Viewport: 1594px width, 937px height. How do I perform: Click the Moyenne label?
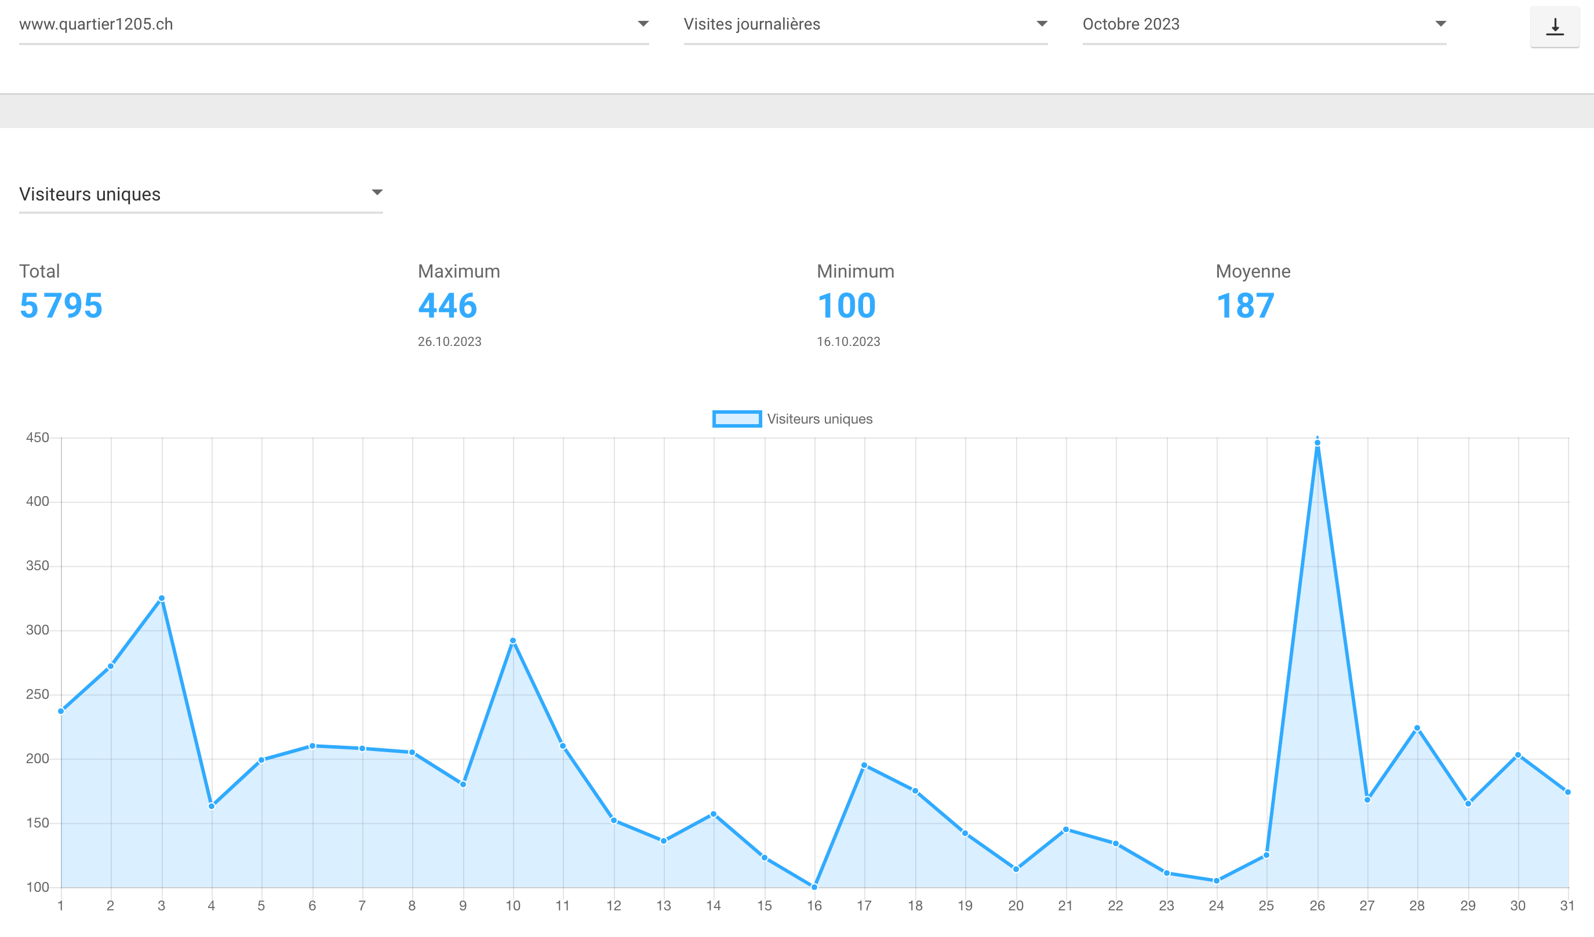pos(1253,272)
